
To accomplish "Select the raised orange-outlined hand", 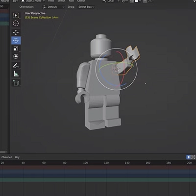I will click(133, 52).
